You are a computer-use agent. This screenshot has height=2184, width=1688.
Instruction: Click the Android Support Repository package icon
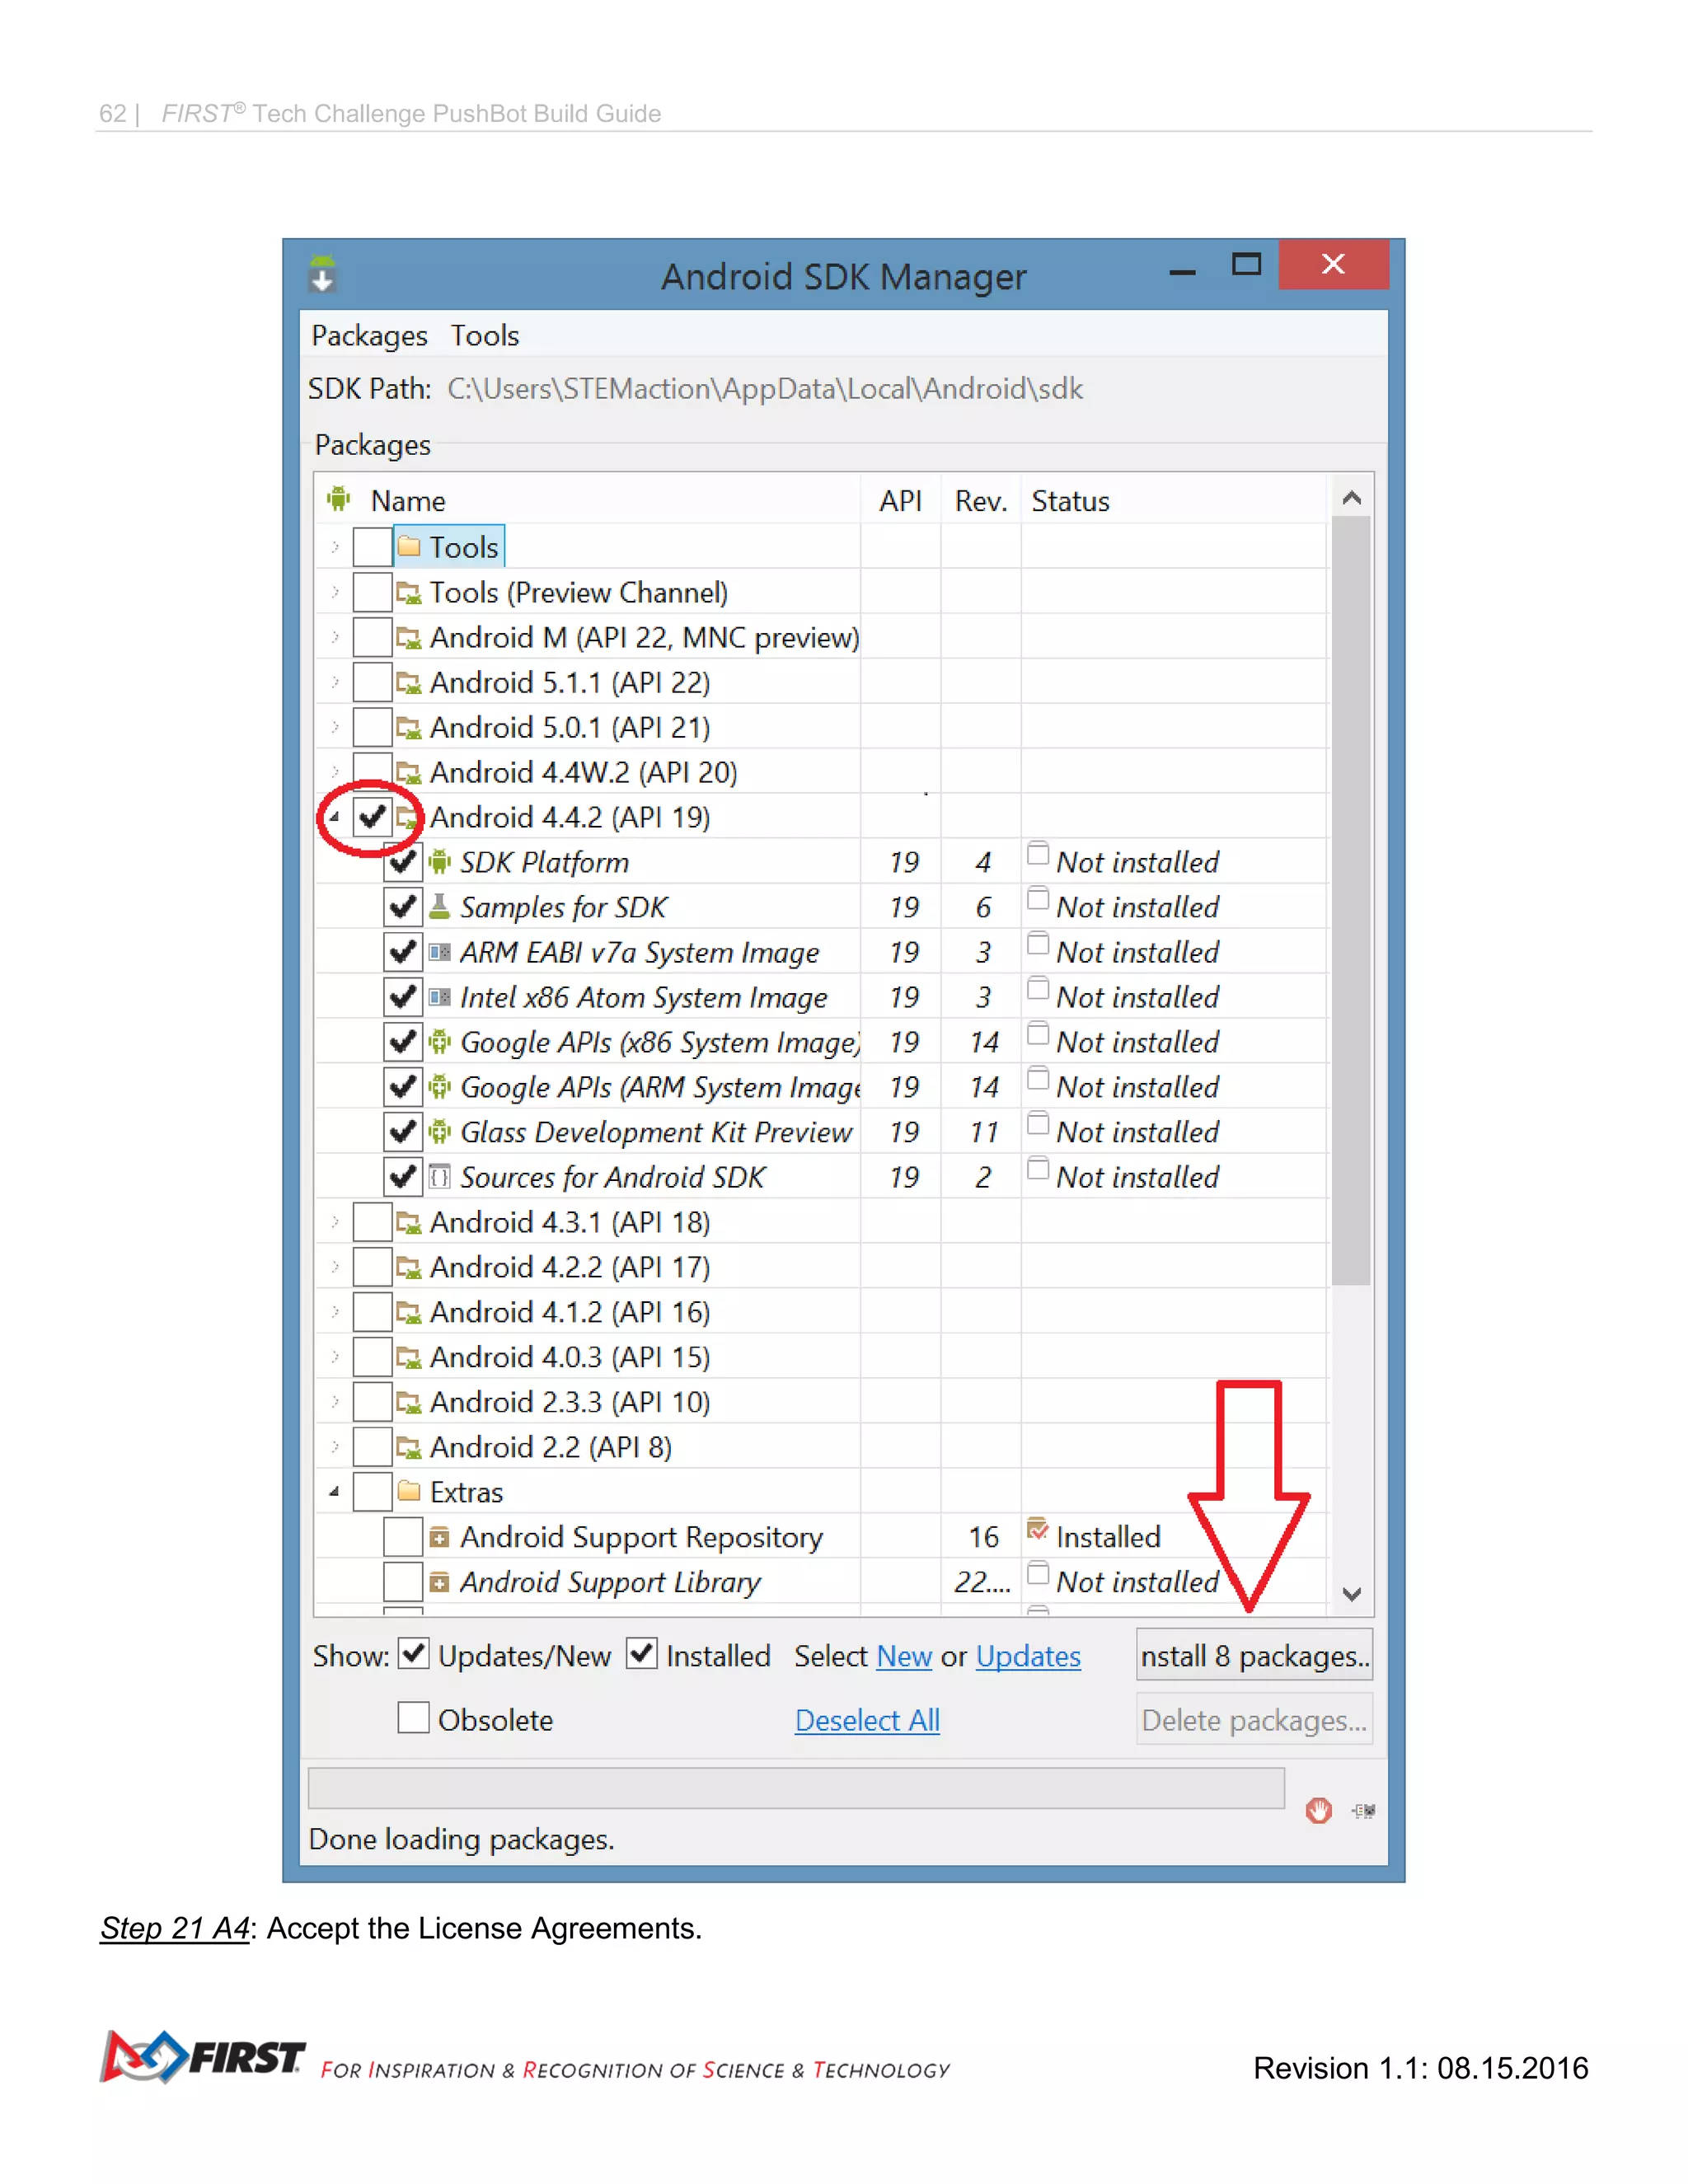coord(439,1537)
